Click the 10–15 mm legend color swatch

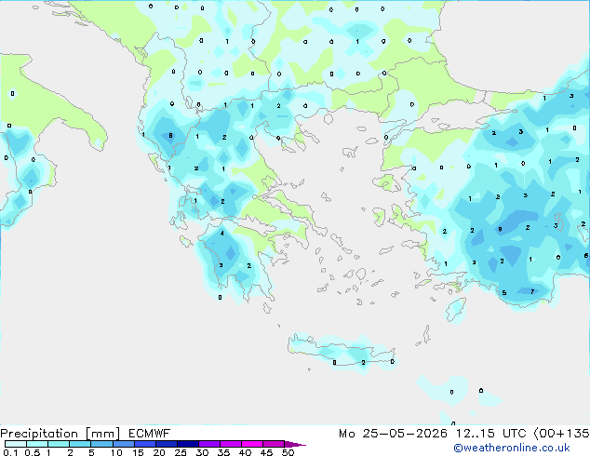(123, 444)
